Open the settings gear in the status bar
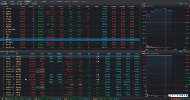 pyautogui.click(x=2, y=99)
